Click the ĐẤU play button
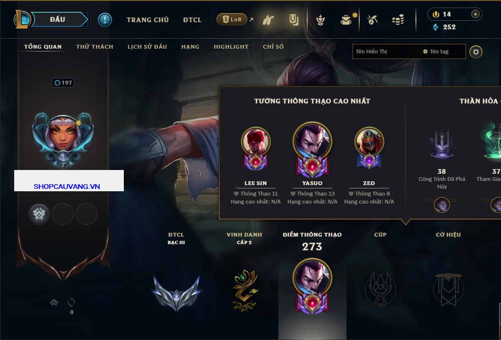The width and height of the screenshot is (501, 340). pyautogui.click(x=58, y=19)
